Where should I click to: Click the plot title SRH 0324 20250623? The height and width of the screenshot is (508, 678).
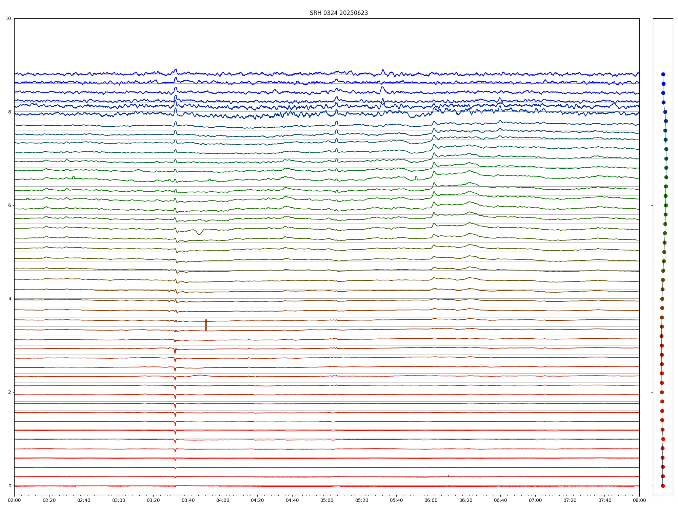339,13
